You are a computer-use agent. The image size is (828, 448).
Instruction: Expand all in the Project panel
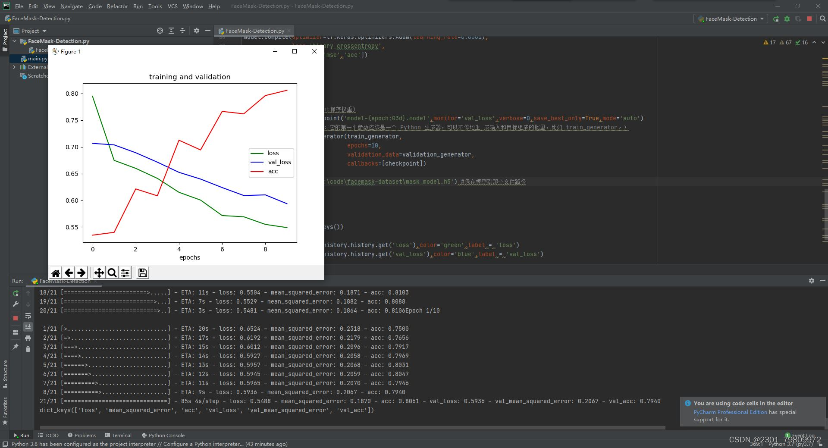171,31
